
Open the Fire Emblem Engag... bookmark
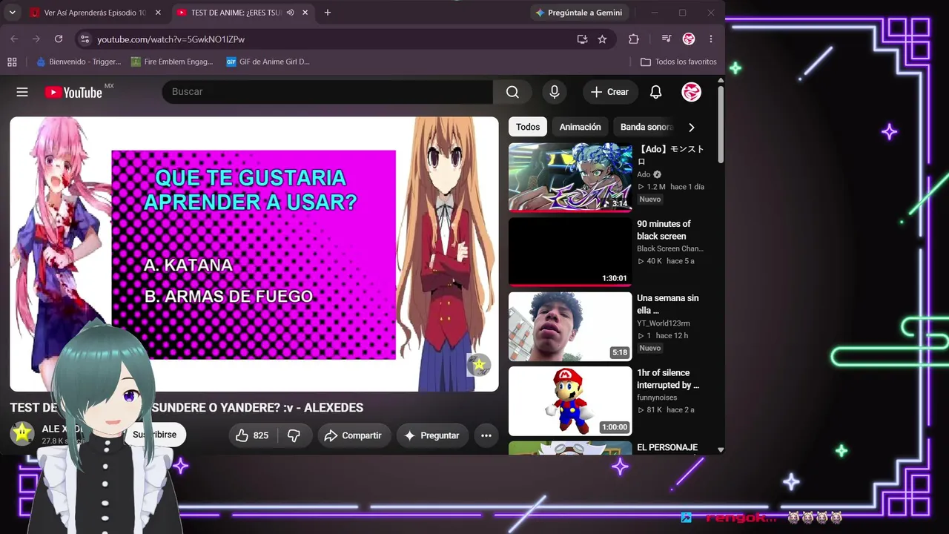coord(172,62)
